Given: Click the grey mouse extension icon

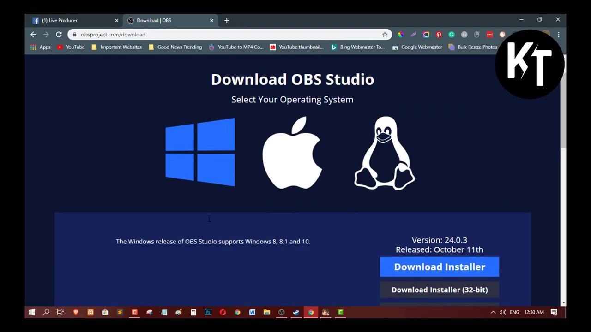Looking at the screenshot, I should [x=477, y=35].
